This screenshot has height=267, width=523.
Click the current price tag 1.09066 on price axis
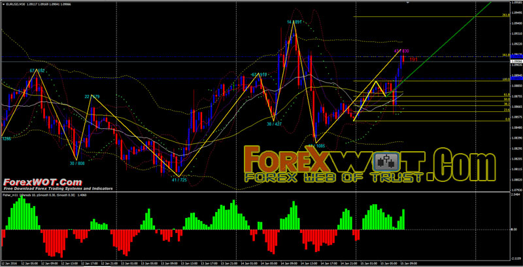[516, 62]
